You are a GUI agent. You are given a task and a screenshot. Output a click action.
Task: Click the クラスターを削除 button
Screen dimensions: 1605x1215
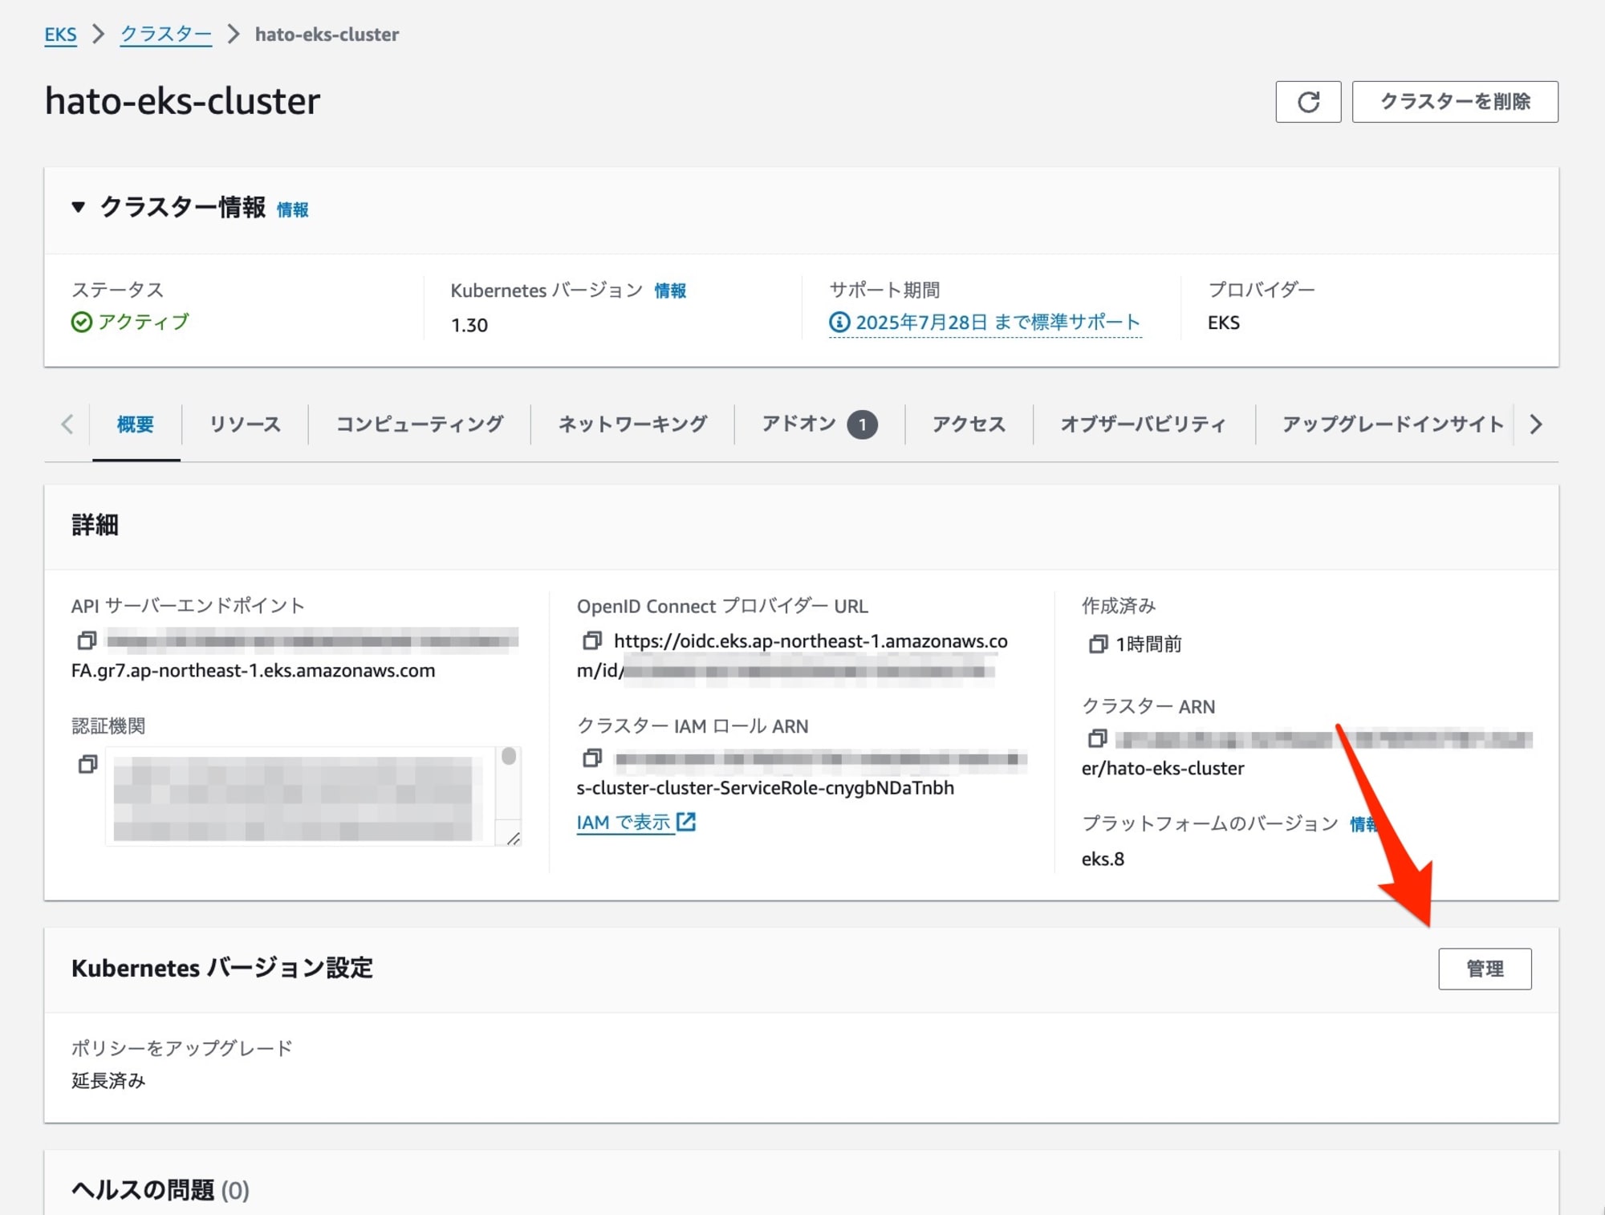1455,102
